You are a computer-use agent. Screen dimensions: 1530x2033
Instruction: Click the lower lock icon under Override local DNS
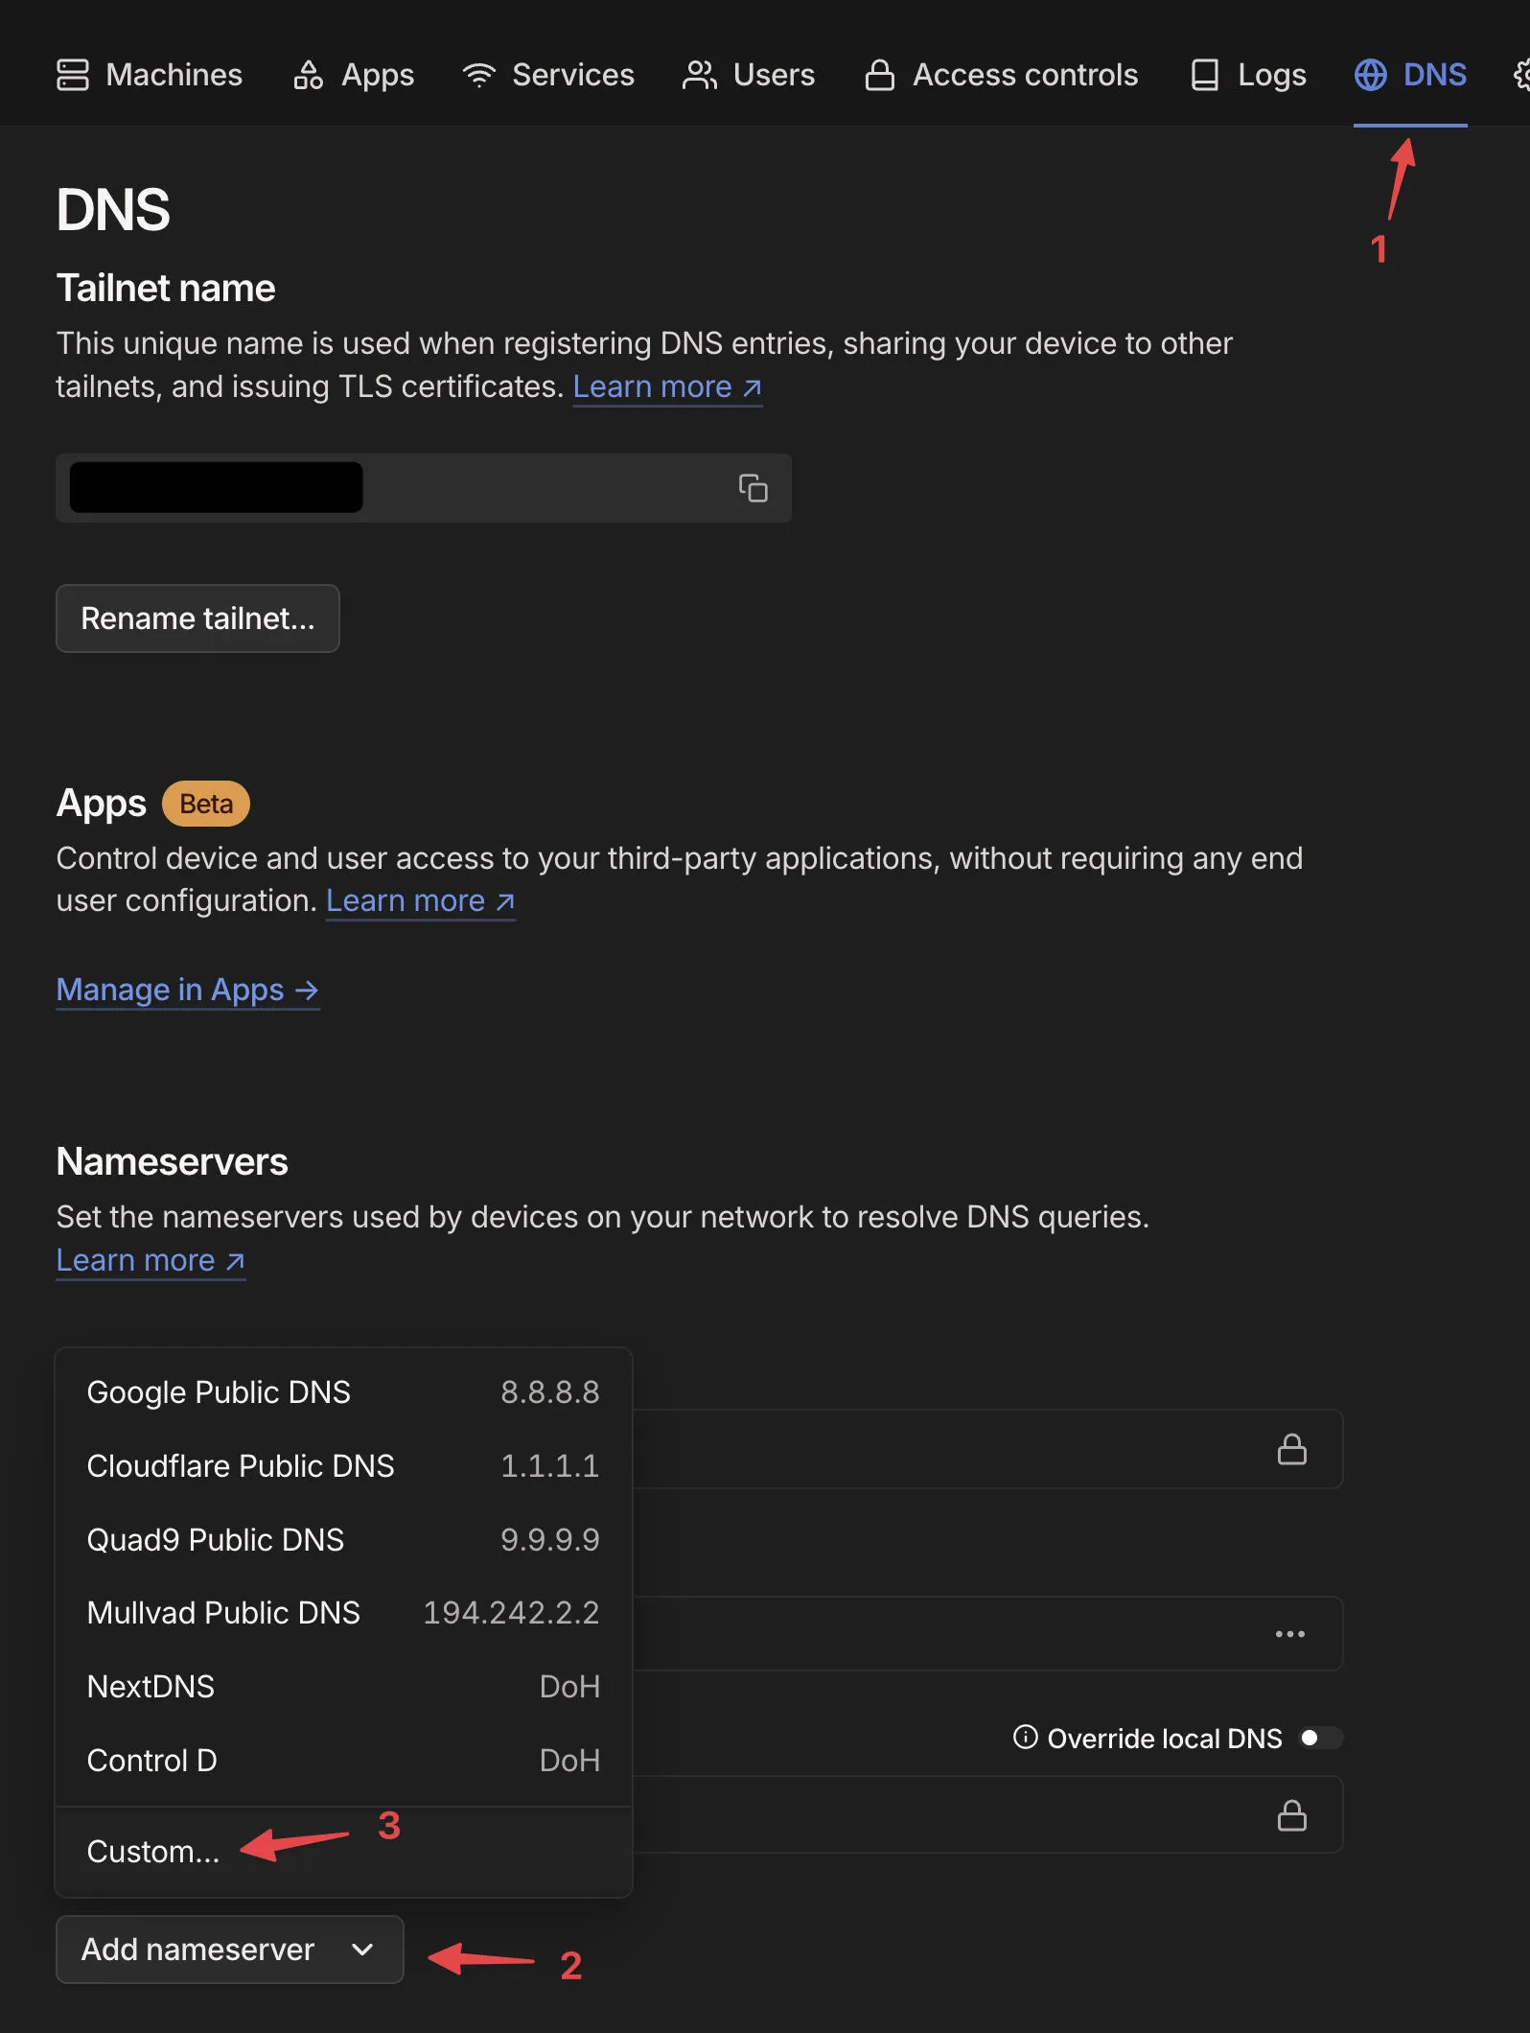(1291, 1814)
